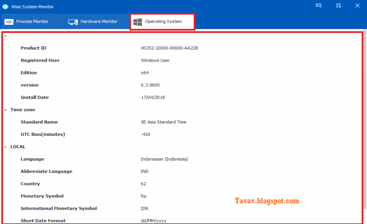Select the Language label

[32, 159]
